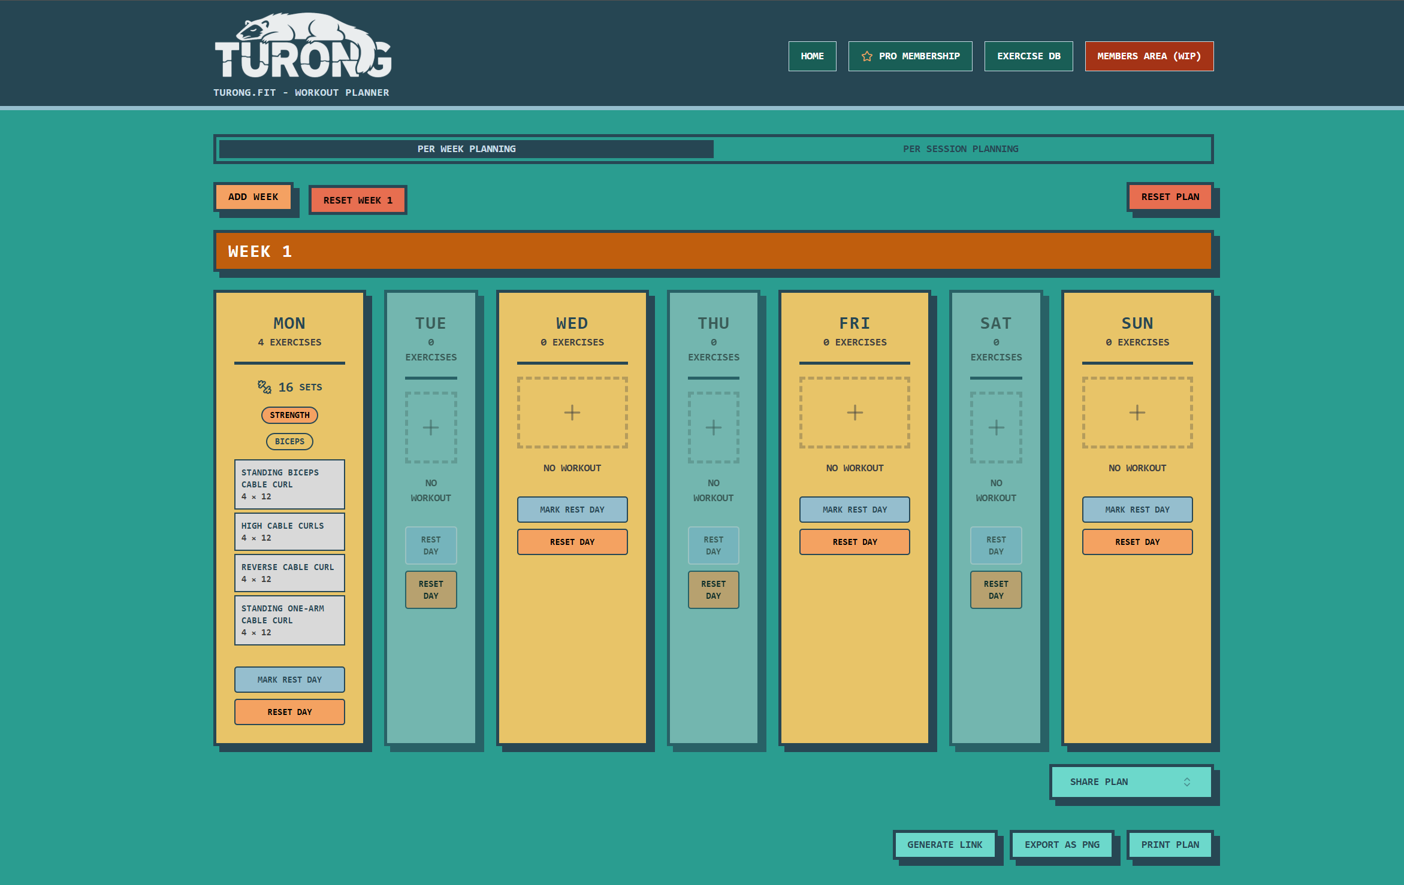The image size is (1404, 885).
Task: Add a workout with Wednesday's plus icon
Action: tap(572, 413)
